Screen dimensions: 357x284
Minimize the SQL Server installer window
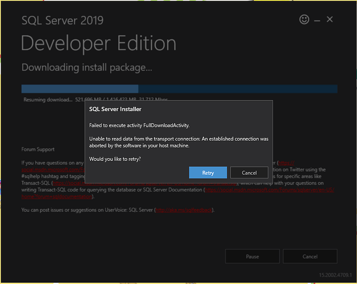pos(317,20)
